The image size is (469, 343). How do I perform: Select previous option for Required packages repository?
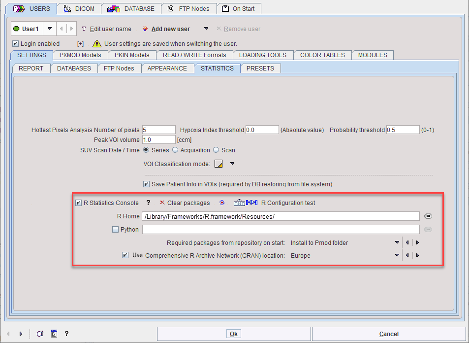coord(407,242)
